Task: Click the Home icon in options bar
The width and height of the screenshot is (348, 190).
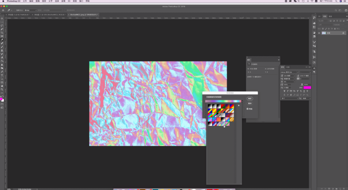Action: coord(3,10)
